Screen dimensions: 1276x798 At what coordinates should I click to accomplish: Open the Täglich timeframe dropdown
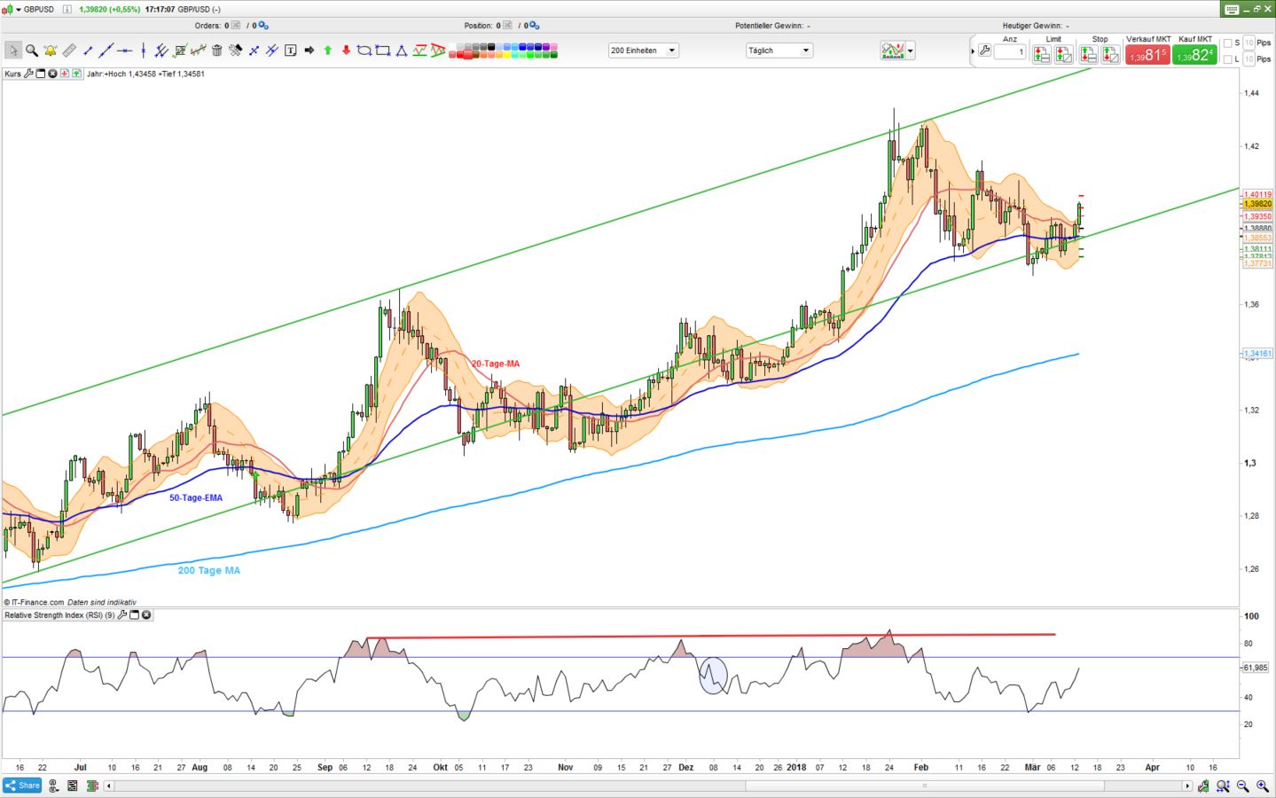(x=779, y=51)
